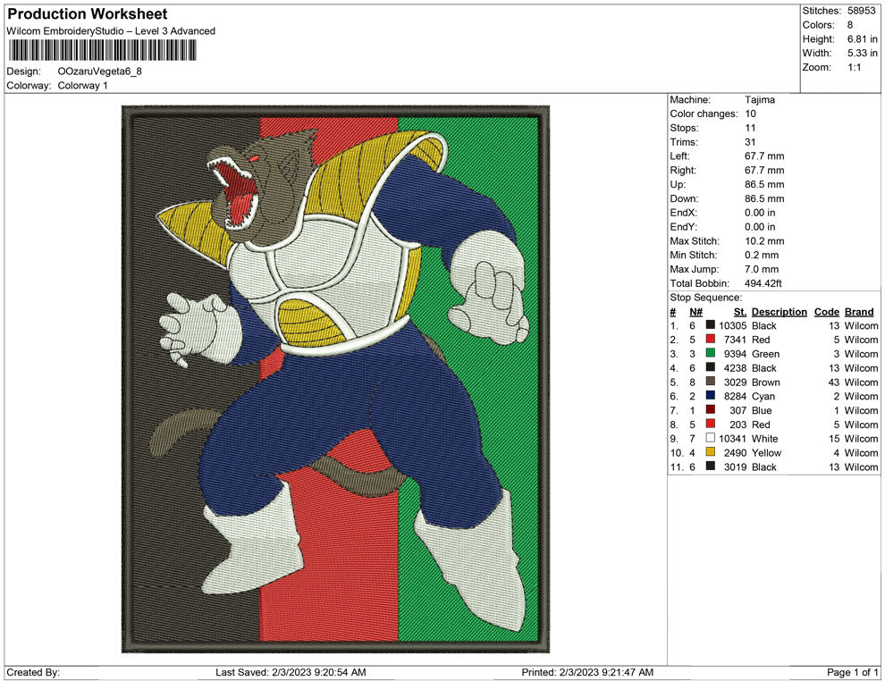Click the Total Bobbin value 494.42ft
885x681 pixels.
point(763,283)
